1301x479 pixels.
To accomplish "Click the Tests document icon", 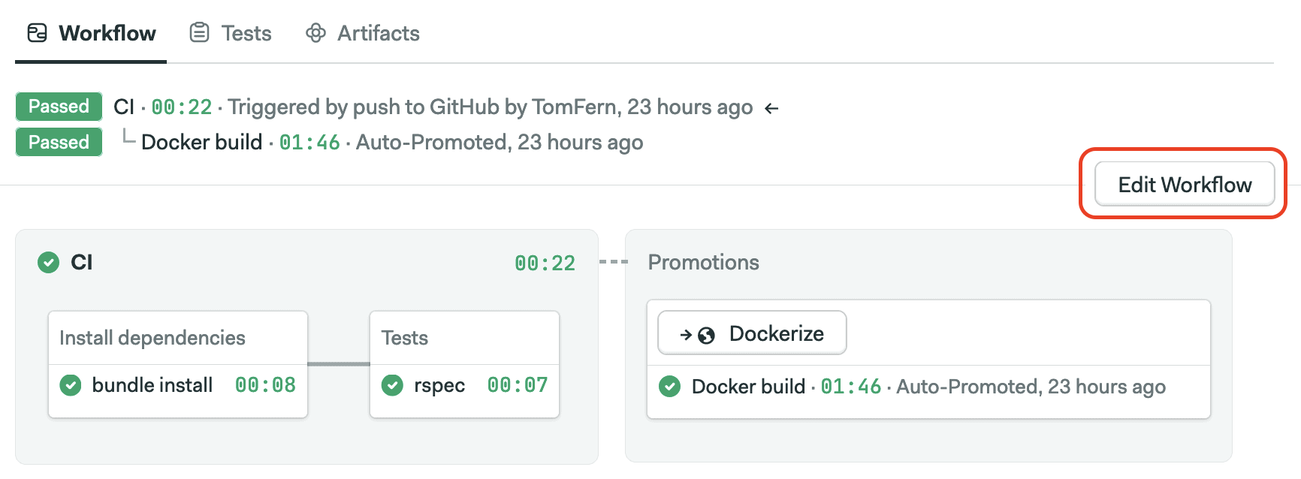I will pyautogui.click(x=198, y=33).
